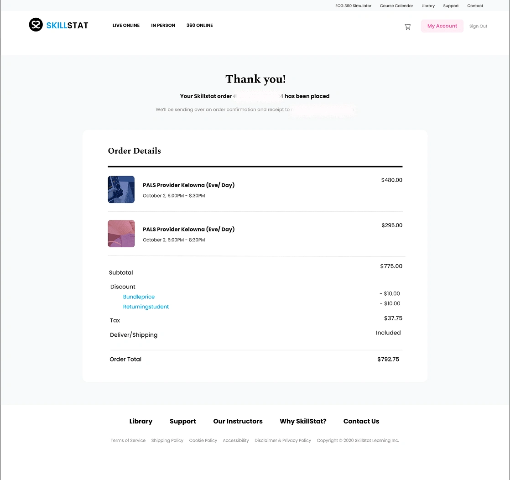Click the SkillStat logo

click(x=58, y=25)
